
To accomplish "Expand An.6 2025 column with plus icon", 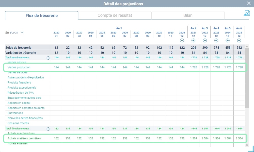I will click(x=239, y=41).
